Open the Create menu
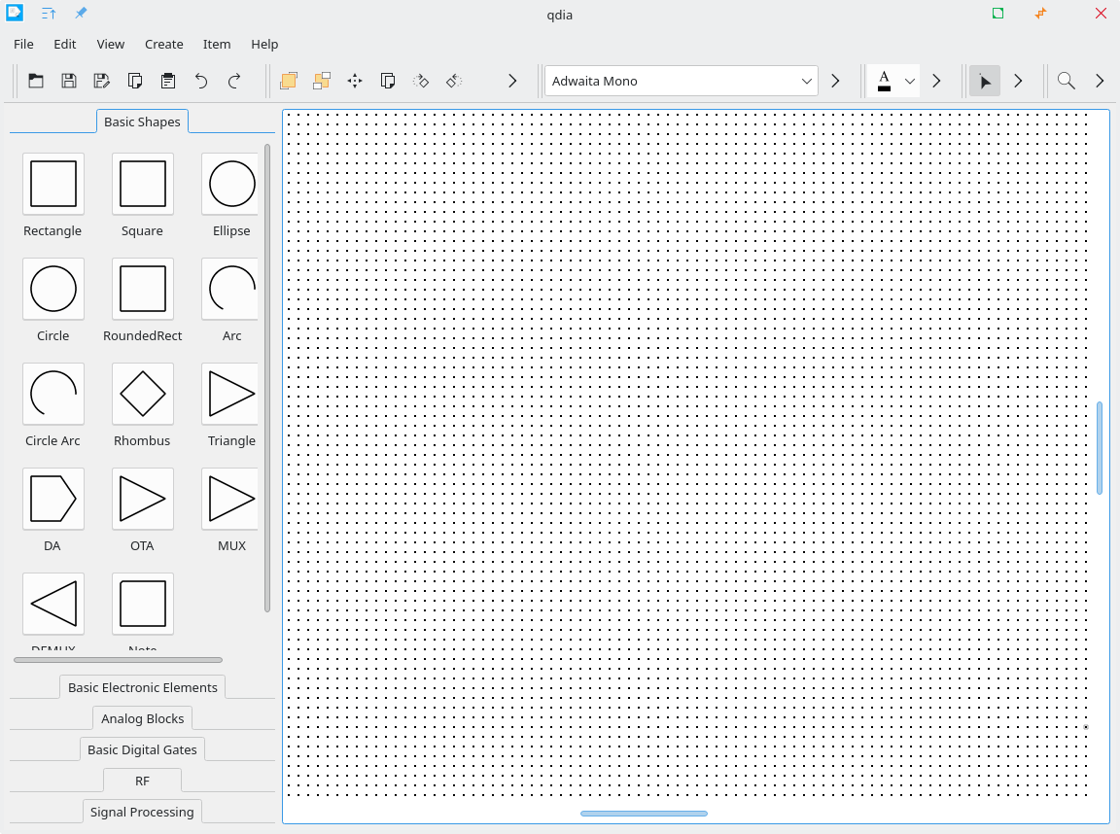Image resolution: width=1120 pixels, height=834 pixels. coord(163,44)
